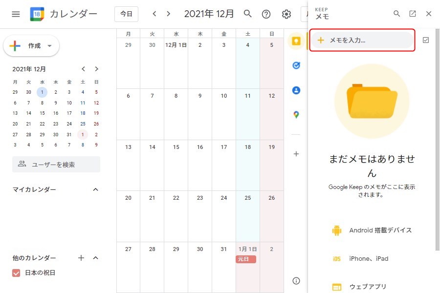Select the Google Keep side panel icon
Image resolution: width=440 pixels, height=293 pixels.
(296, 41)
